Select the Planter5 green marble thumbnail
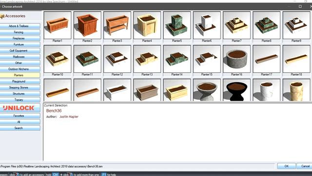 pos(177,25)
